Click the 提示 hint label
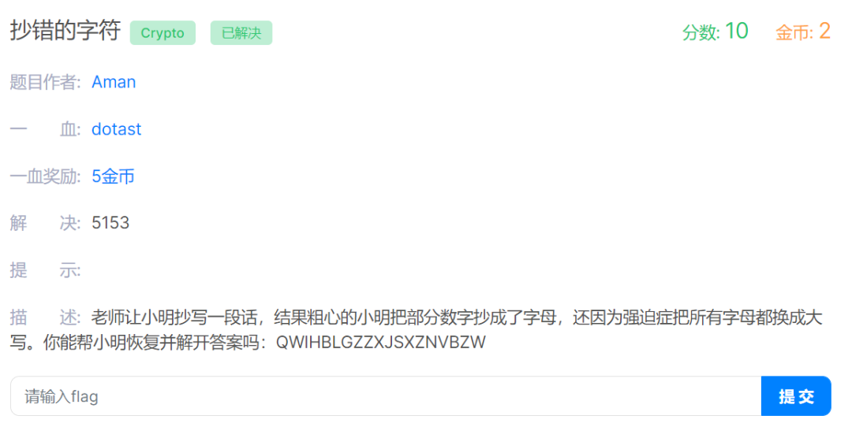Image resolution: width=852 pixels, height=438 pixels. click(x=45, y=270)
